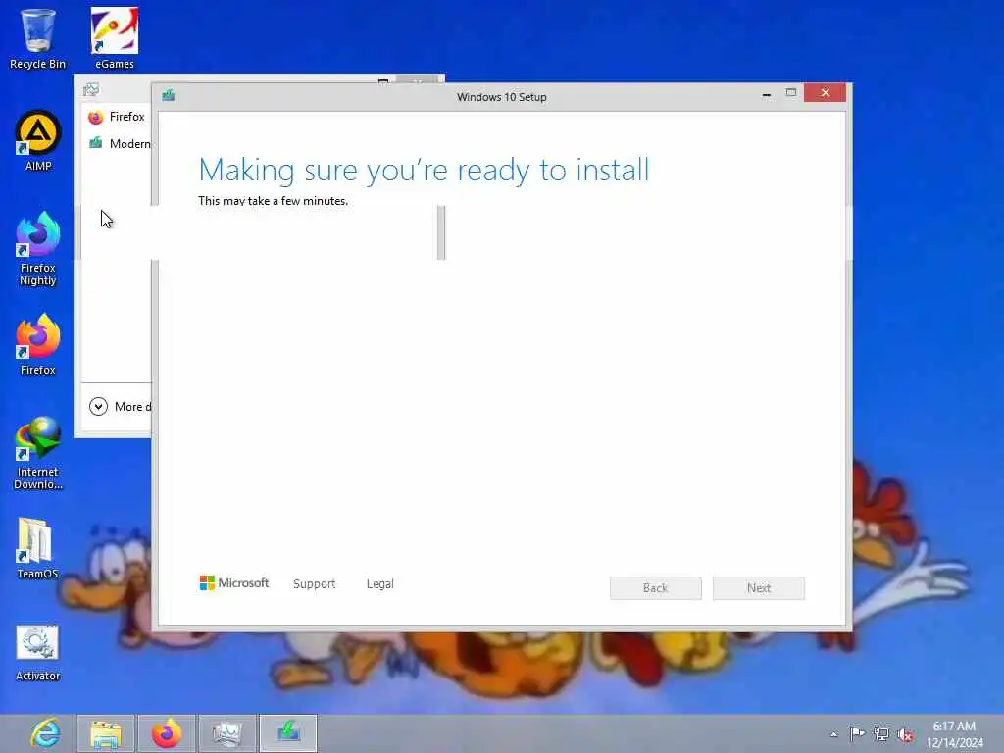Select the Task Manager taskbar button
This screenshot has height=753, width=1004.
point(227,733)
